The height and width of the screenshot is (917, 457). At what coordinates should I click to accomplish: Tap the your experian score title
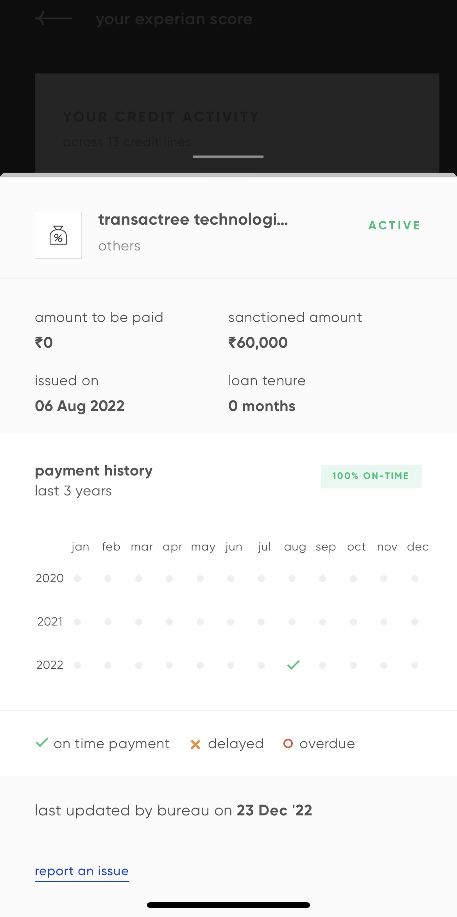[x=174, y=19]
